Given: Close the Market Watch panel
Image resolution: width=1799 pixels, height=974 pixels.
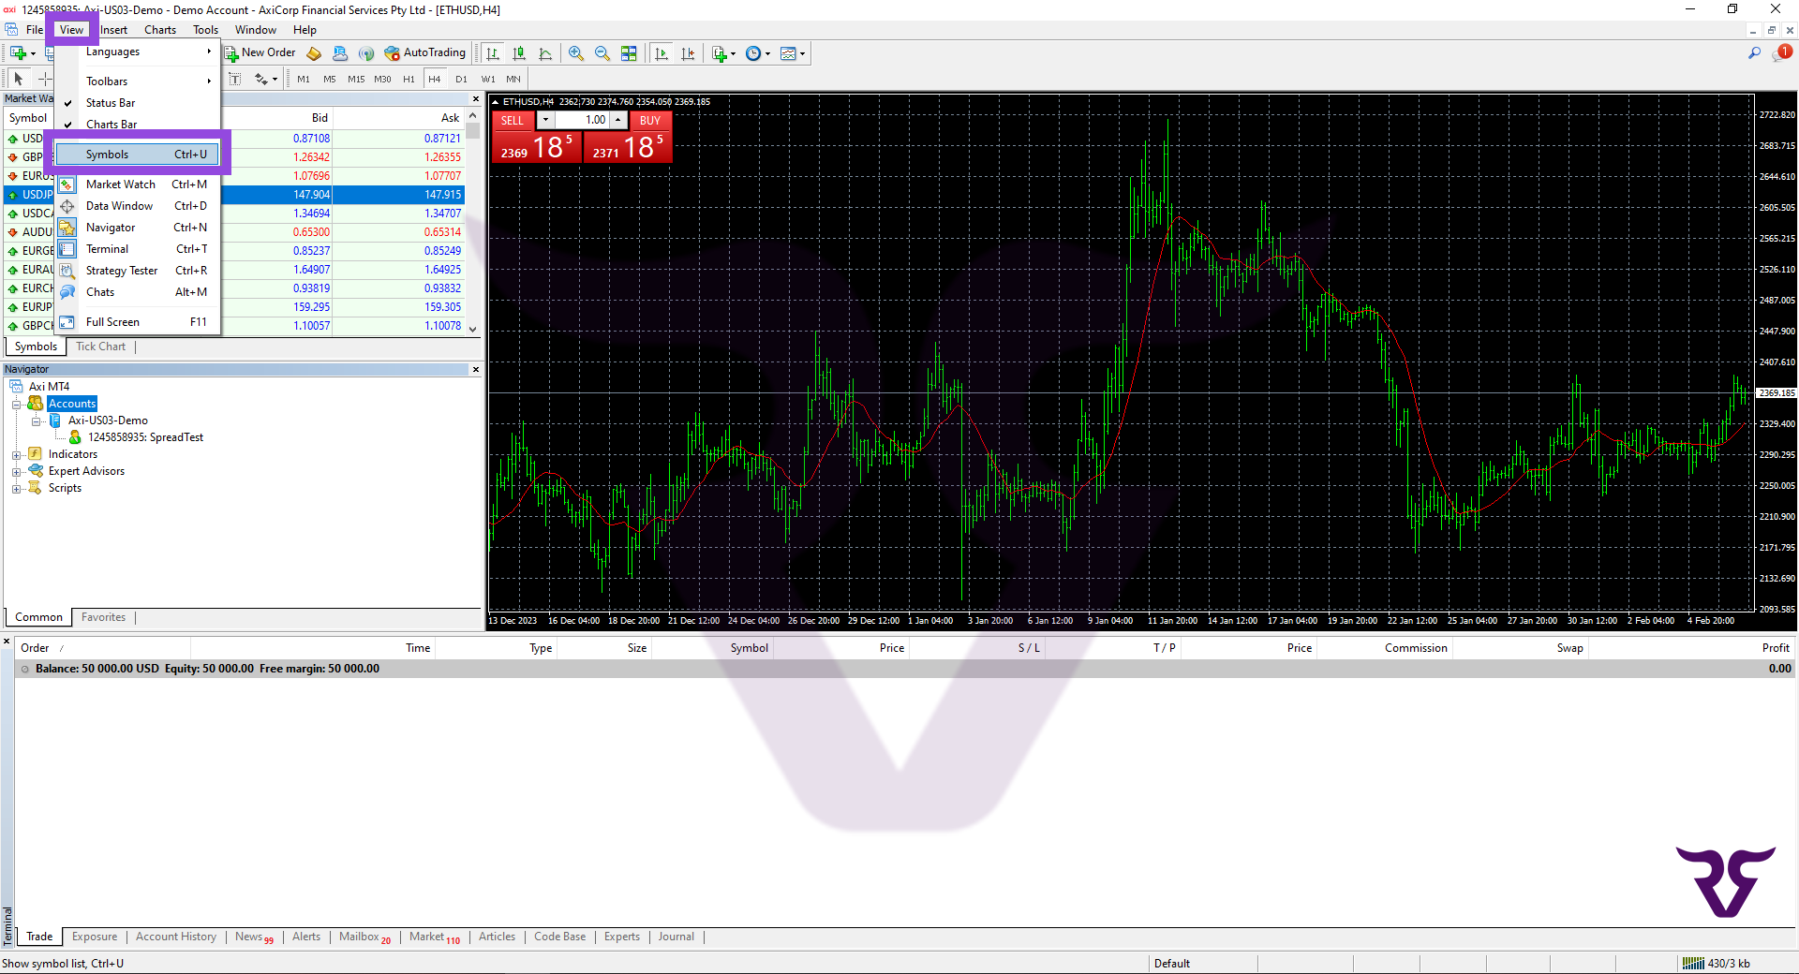Looking at the screenshot, I should [475, 98].
